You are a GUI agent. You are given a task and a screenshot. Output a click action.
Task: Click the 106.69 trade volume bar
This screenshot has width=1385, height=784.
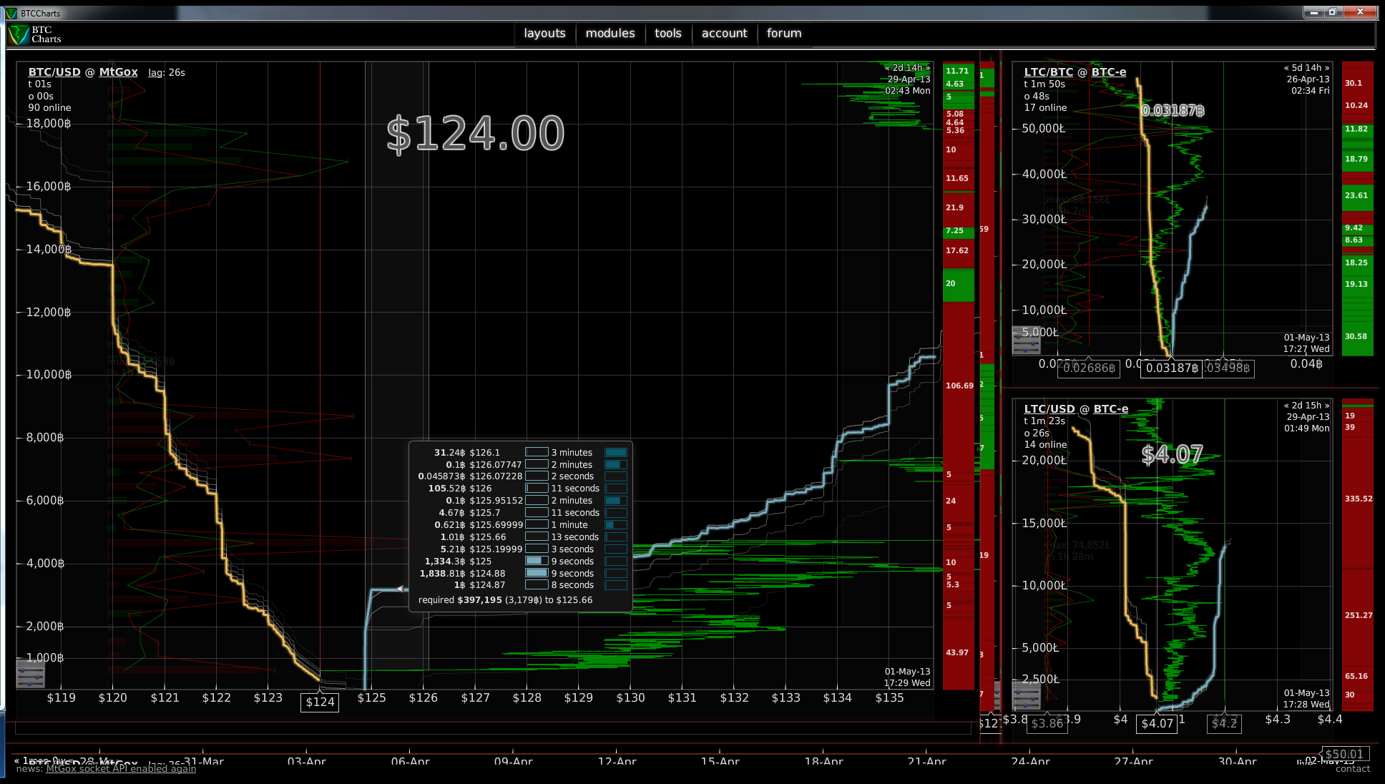(x=959, y=386)
